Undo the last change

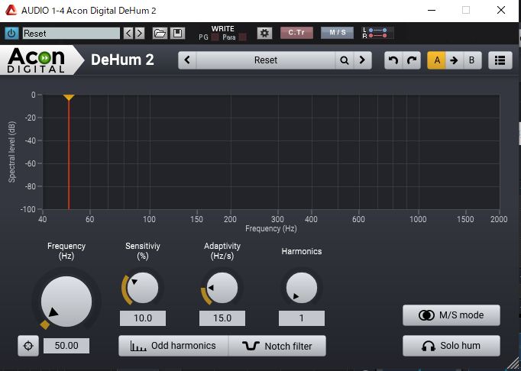(x=393, y=60)
